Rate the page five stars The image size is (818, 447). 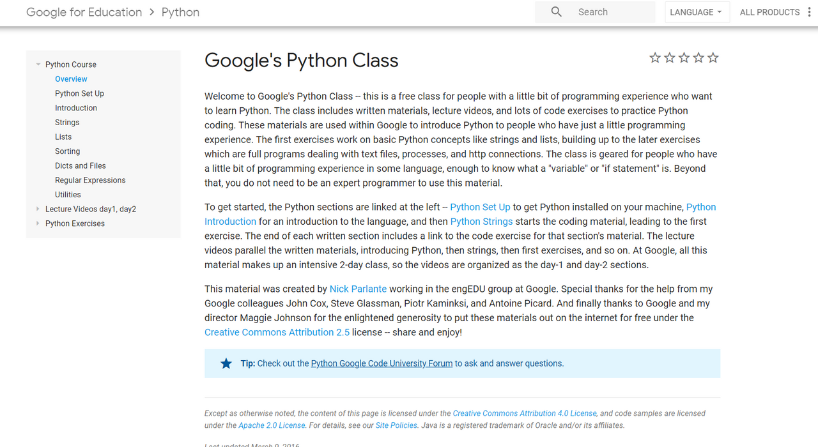(713, 58)
